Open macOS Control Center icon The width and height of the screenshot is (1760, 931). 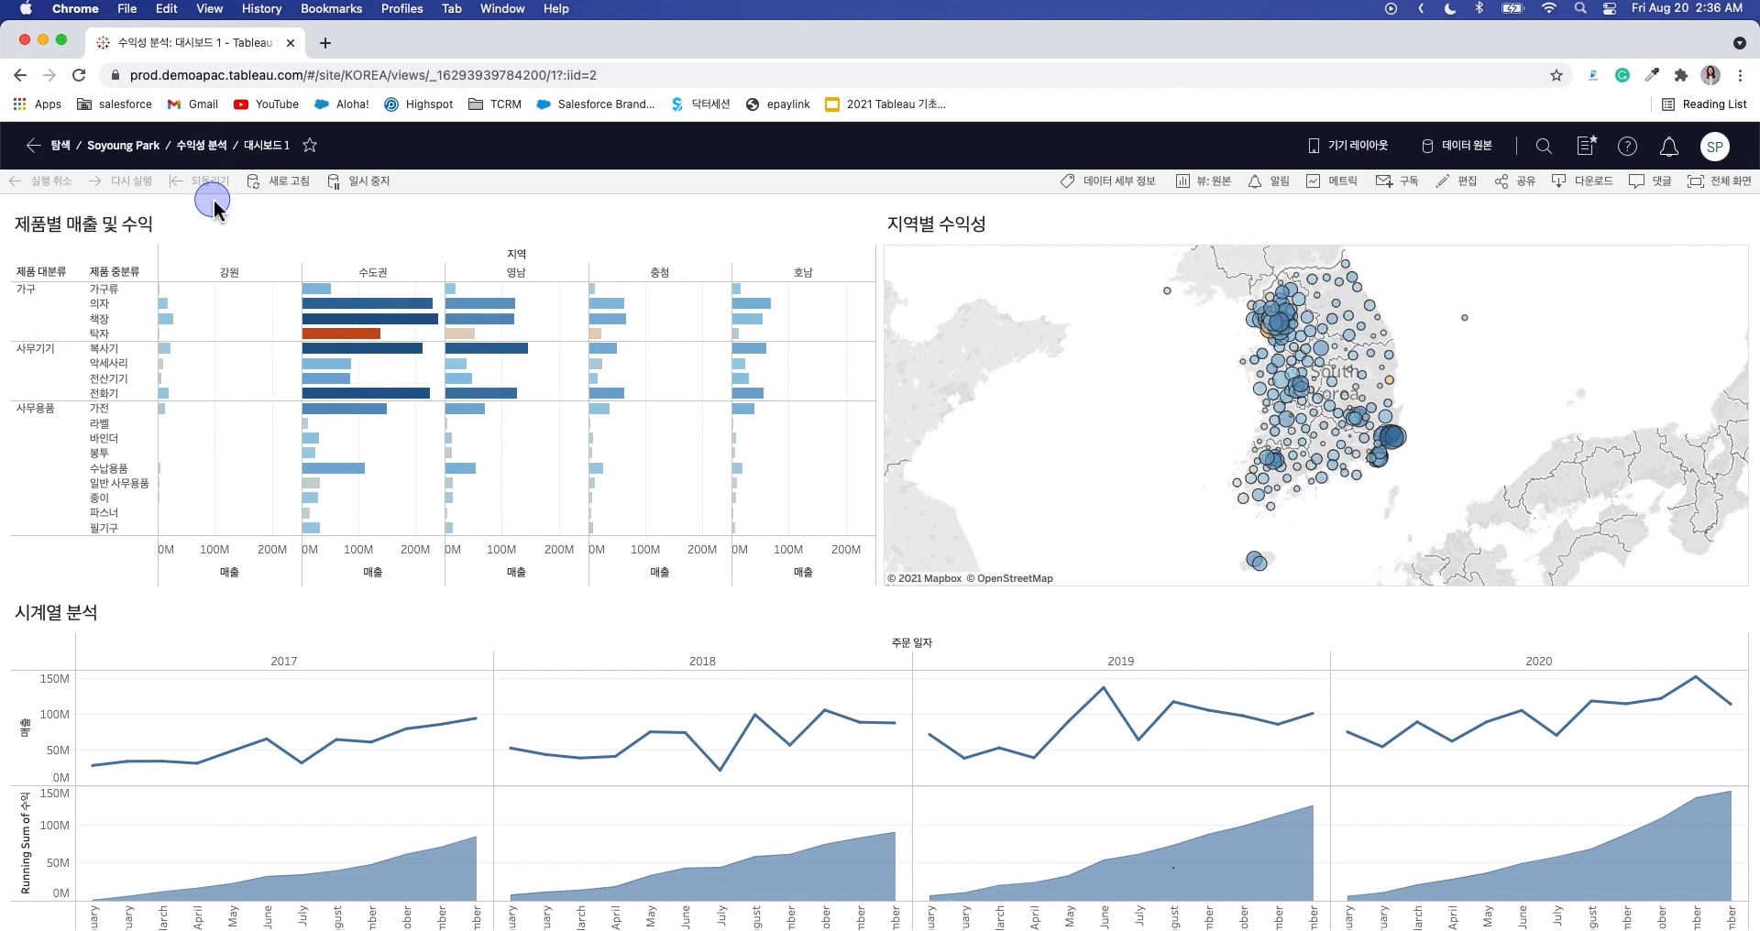point(1610,8)
